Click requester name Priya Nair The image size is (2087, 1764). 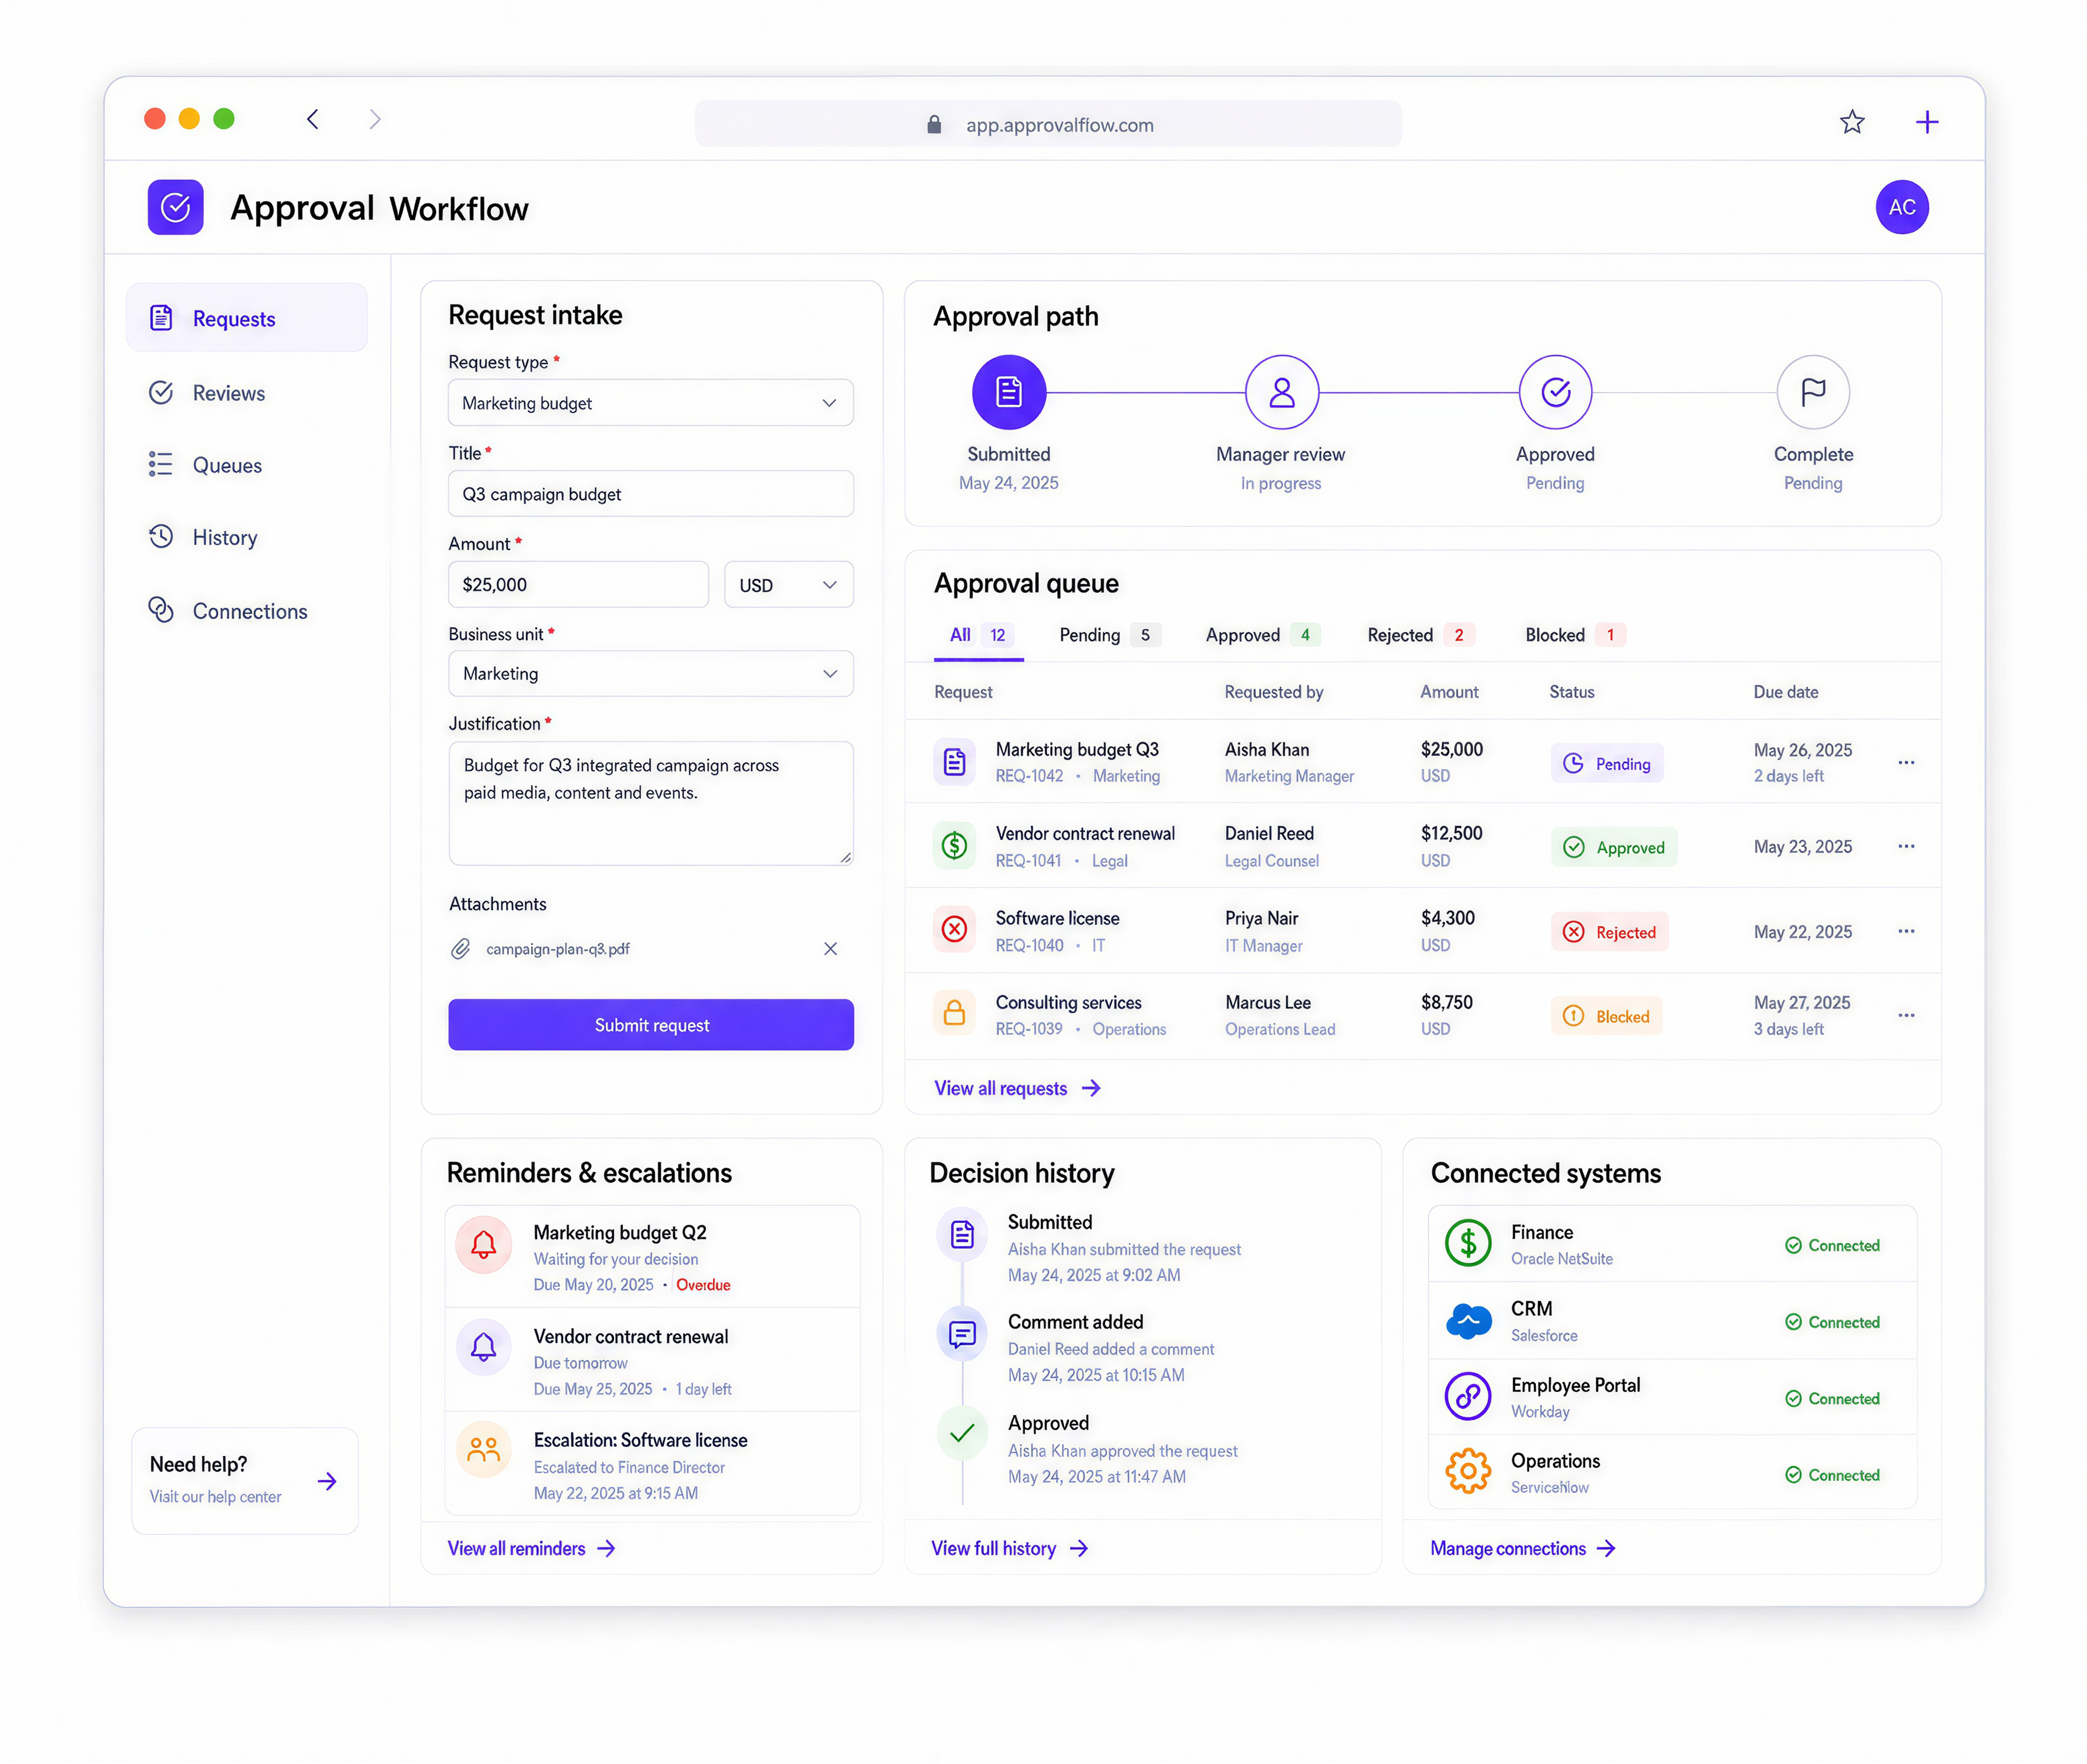[1261, 918]
